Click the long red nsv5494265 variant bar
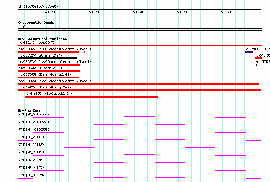 pos(140,90)
